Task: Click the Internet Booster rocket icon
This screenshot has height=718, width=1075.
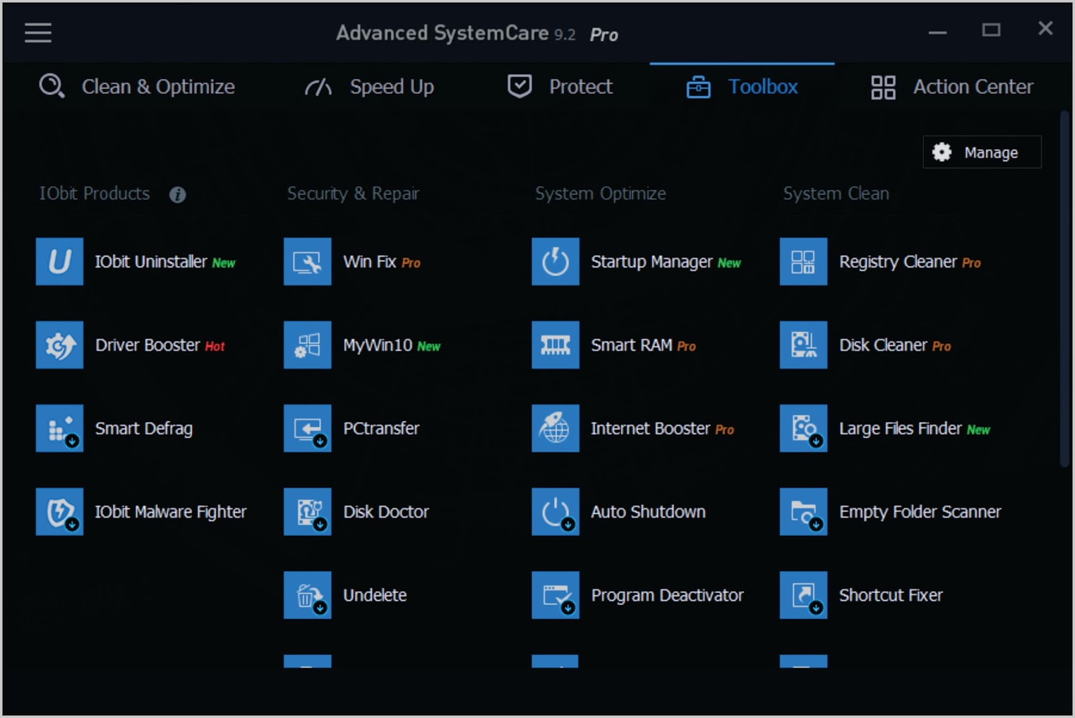Action: click(x=555, y=428)
